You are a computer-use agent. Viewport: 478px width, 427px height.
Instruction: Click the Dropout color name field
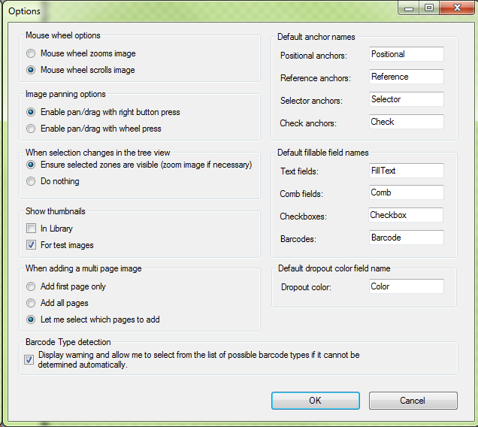pos(406,286)
